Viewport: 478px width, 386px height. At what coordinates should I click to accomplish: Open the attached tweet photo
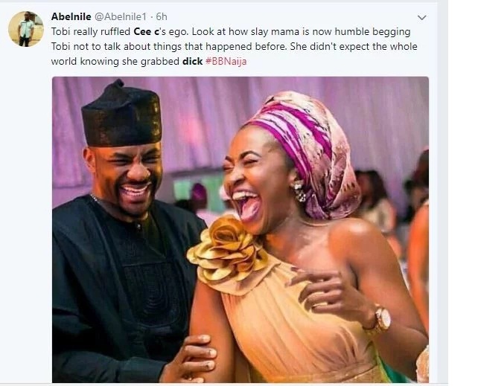click(x=240, y=230)
